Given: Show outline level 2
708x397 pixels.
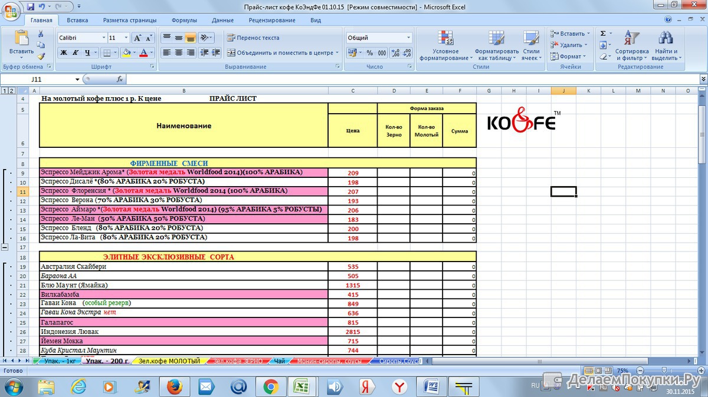Looking at the screenshot, I should [12, 91].
